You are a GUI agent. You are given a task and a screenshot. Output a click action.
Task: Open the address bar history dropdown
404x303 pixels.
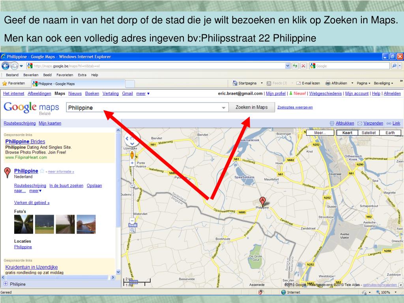point(288,66)
